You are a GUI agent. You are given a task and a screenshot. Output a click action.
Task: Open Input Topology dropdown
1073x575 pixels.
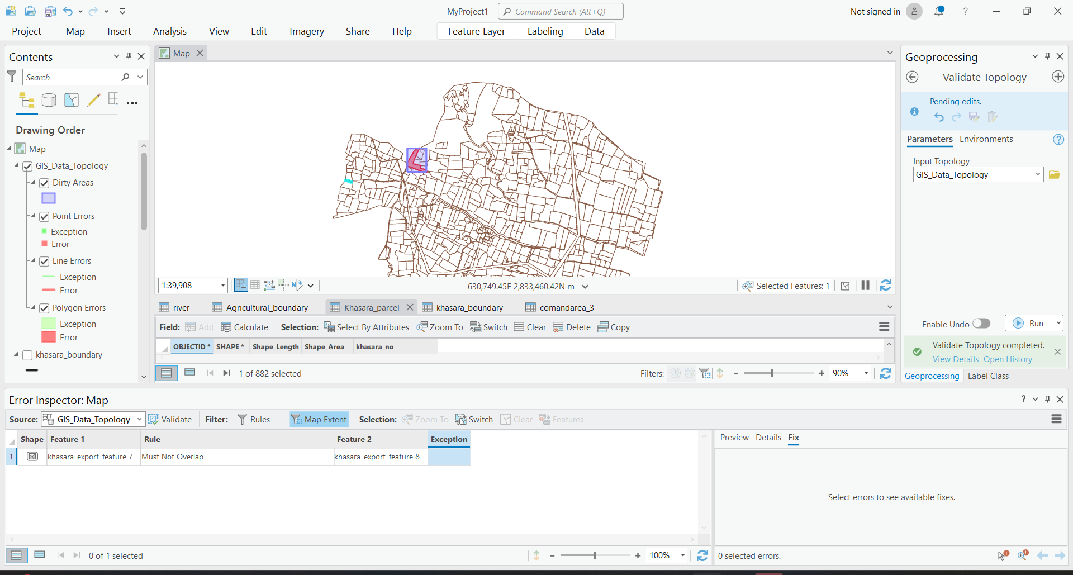point(1038,174)
